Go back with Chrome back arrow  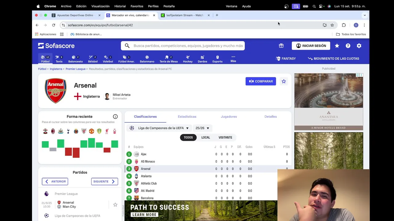click(x=37, y=25)
